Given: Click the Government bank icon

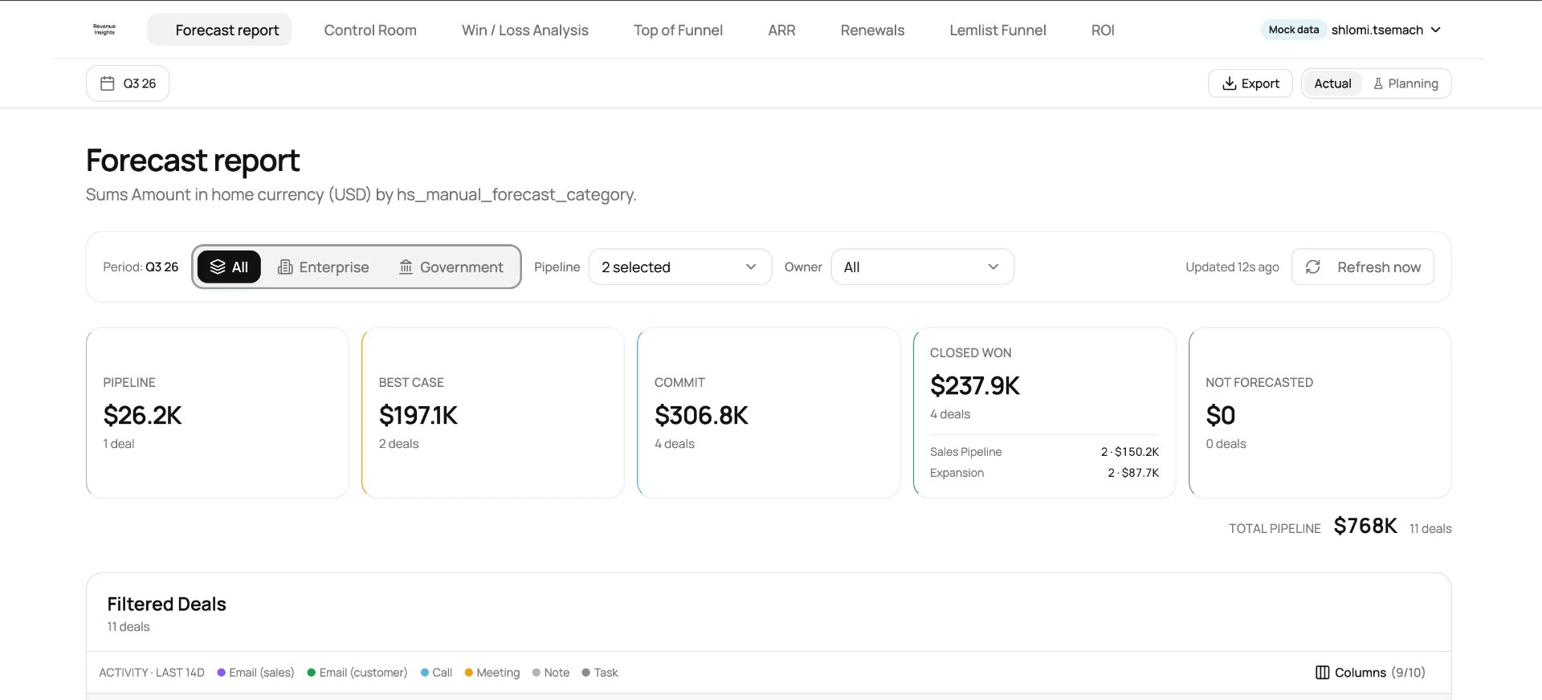Looking at the screenshot, I should pos(406,267).
